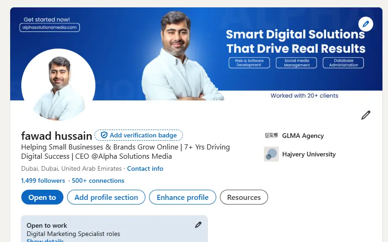Click Digital Marketing Specialist roles text

pos(73,234)
